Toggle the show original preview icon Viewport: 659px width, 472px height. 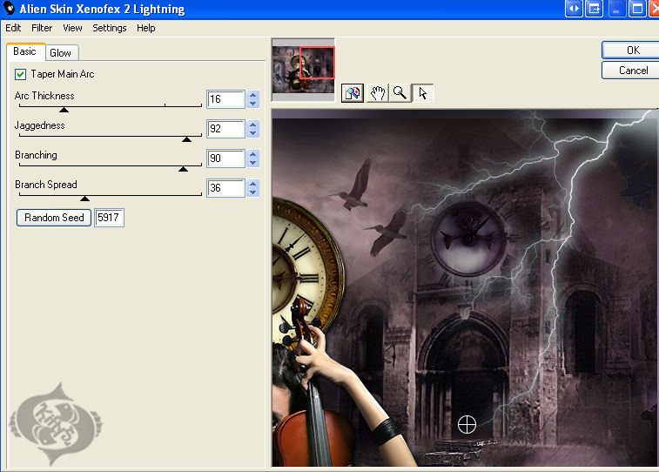[x=353, y=93]
